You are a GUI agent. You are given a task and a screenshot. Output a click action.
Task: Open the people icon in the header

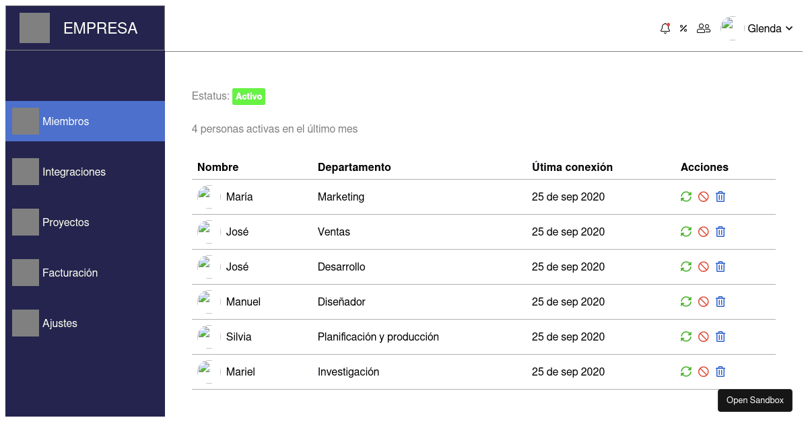point(704,28)
